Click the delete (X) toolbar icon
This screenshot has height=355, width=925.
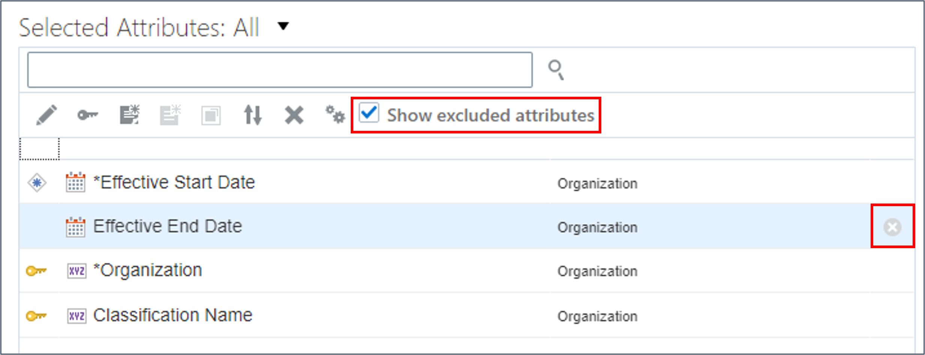(294, 115)
